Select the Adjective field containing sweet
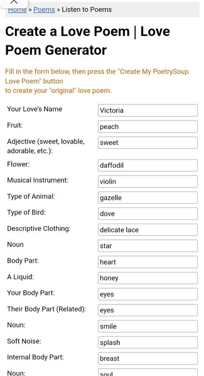 tap(148, 143)
